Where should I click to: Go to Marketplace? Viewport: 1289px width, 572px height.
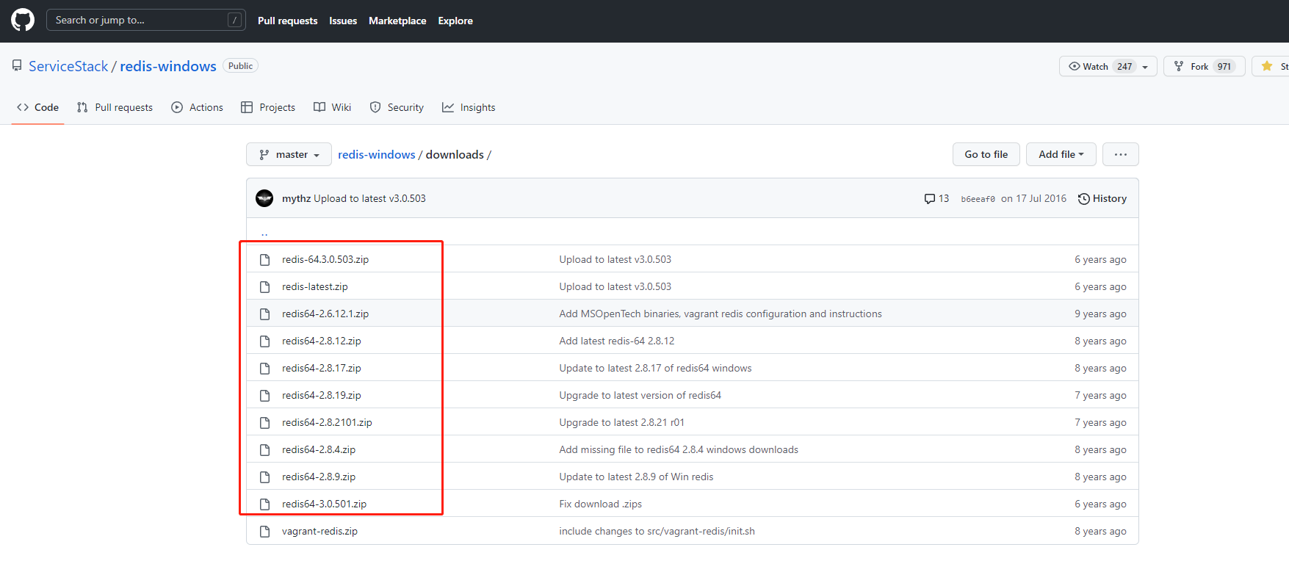pos(397,21)
